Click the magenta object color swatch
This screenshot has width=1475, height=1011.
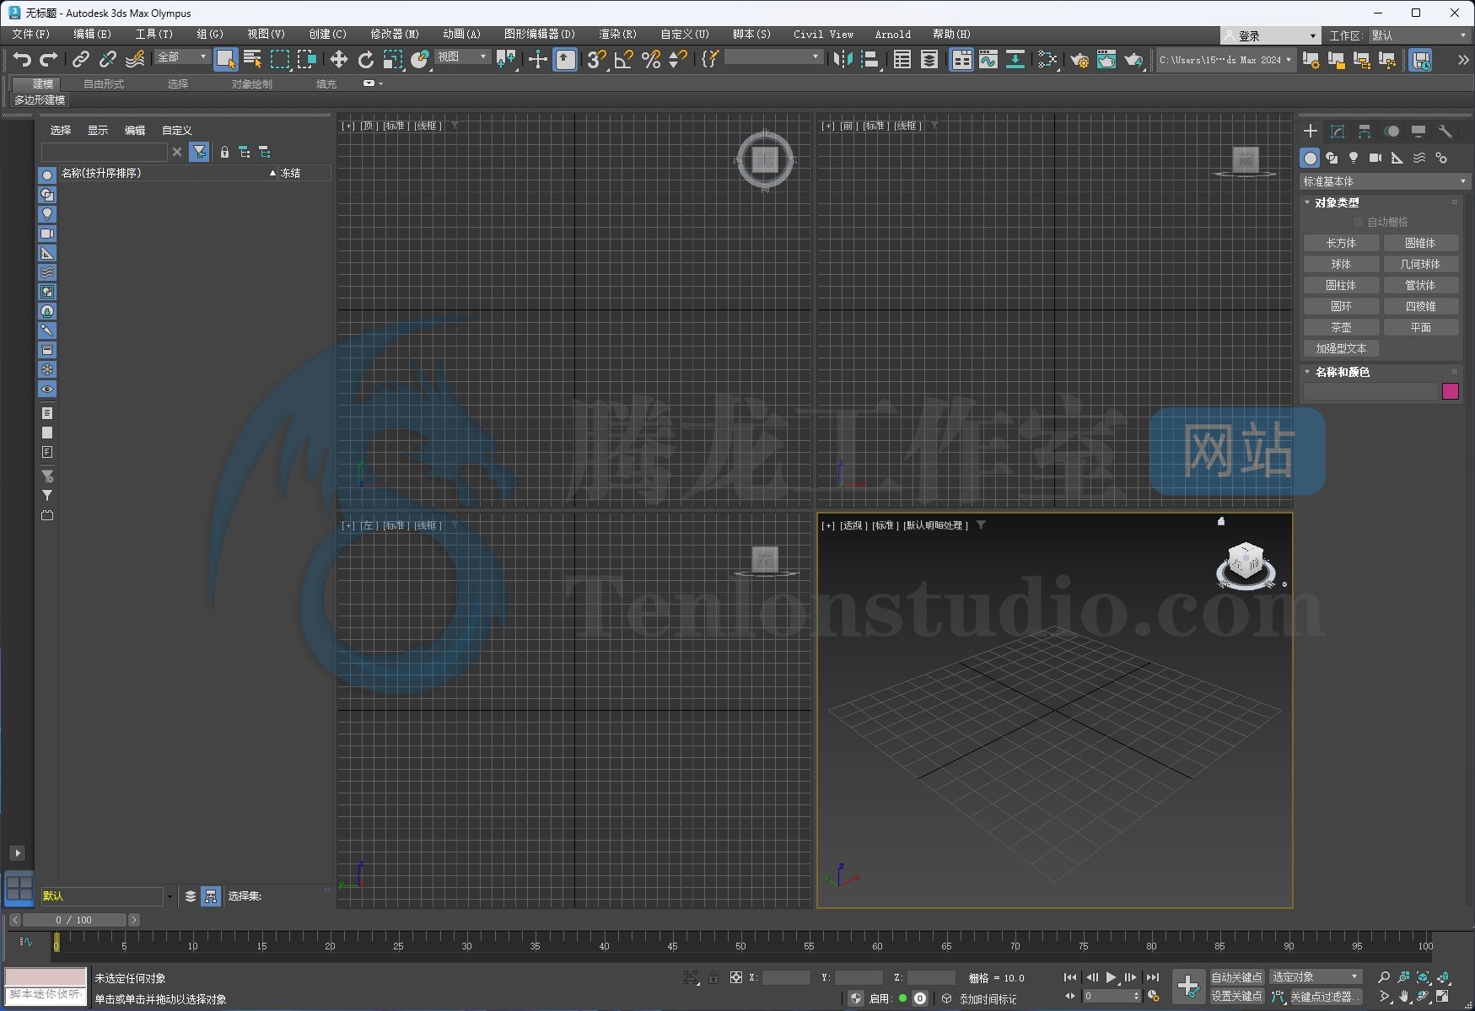pos(1451,391)
